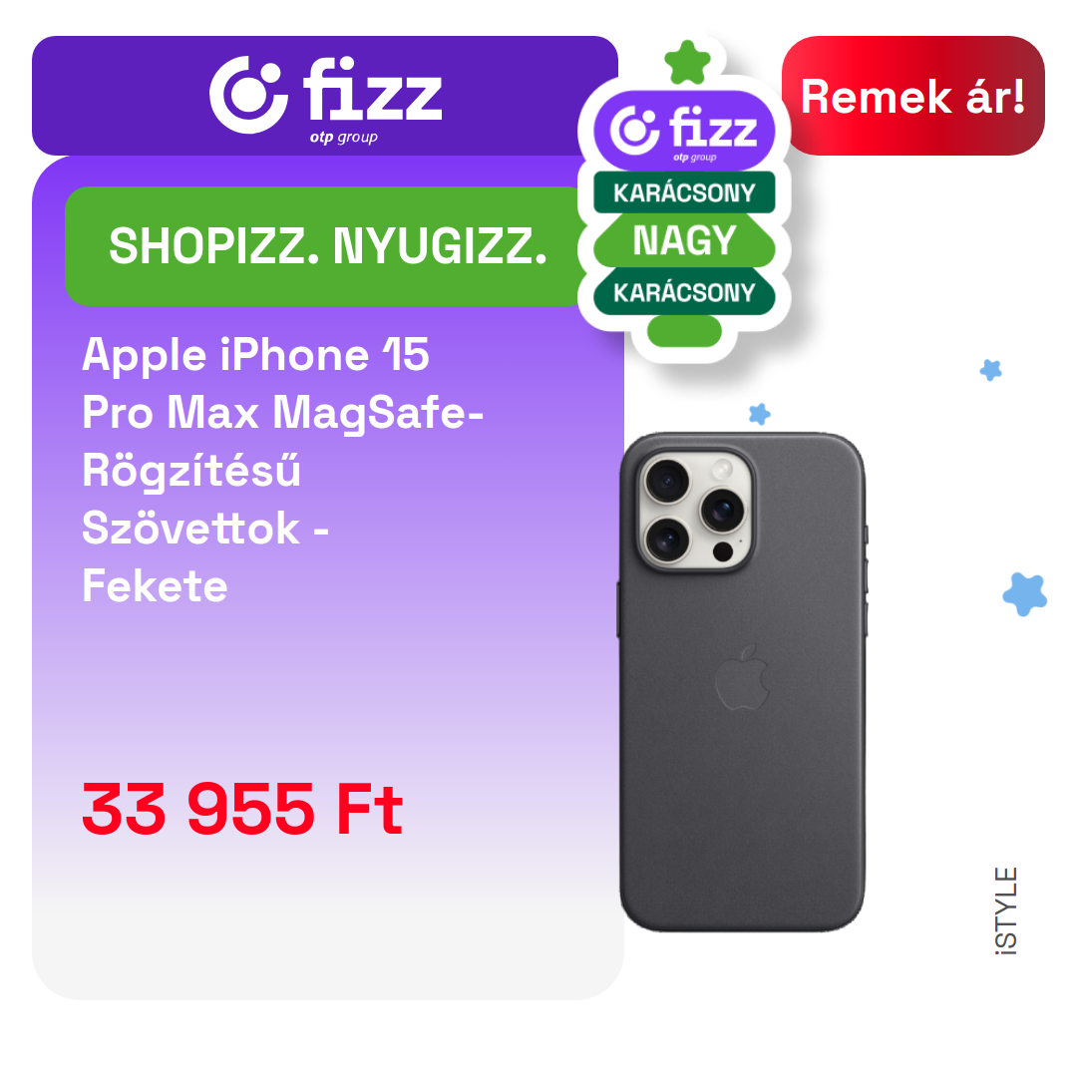Click the black iPhone case product image
This screenshot has width=1077, height=1077.
742,682
